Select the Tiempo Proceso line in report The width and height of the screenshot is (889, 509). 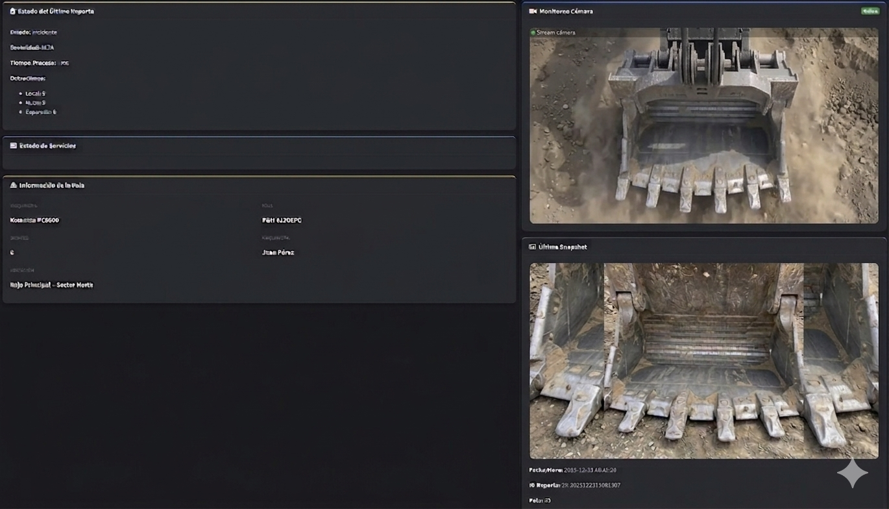point(40,63)
